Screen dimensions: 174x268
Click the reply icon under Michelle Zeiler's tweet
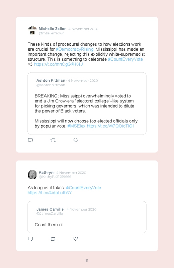tap(30, 140)
